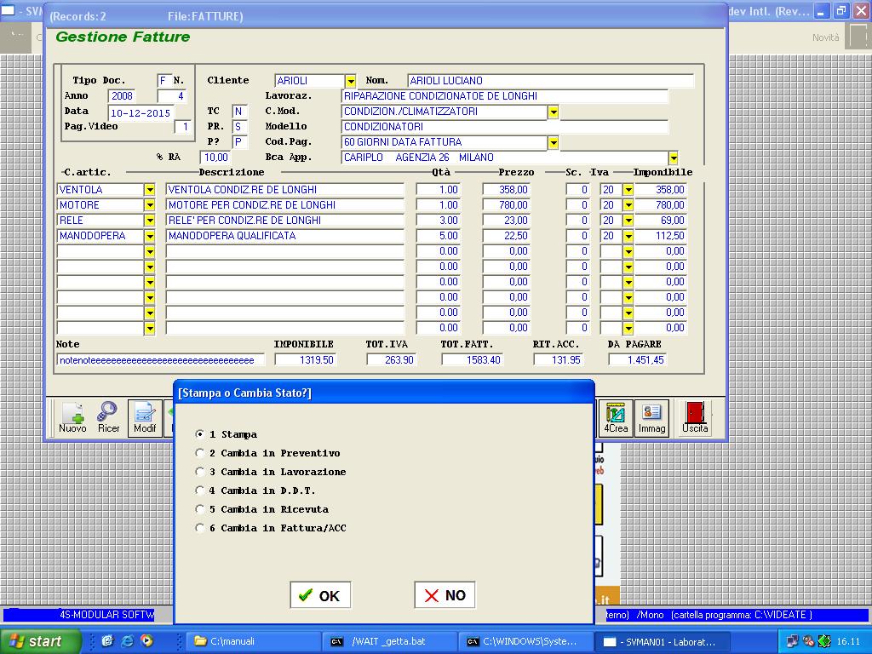Cancel the dialog with the NO button
The width and height of the screenshot is (872, 654).
(445, 595)
